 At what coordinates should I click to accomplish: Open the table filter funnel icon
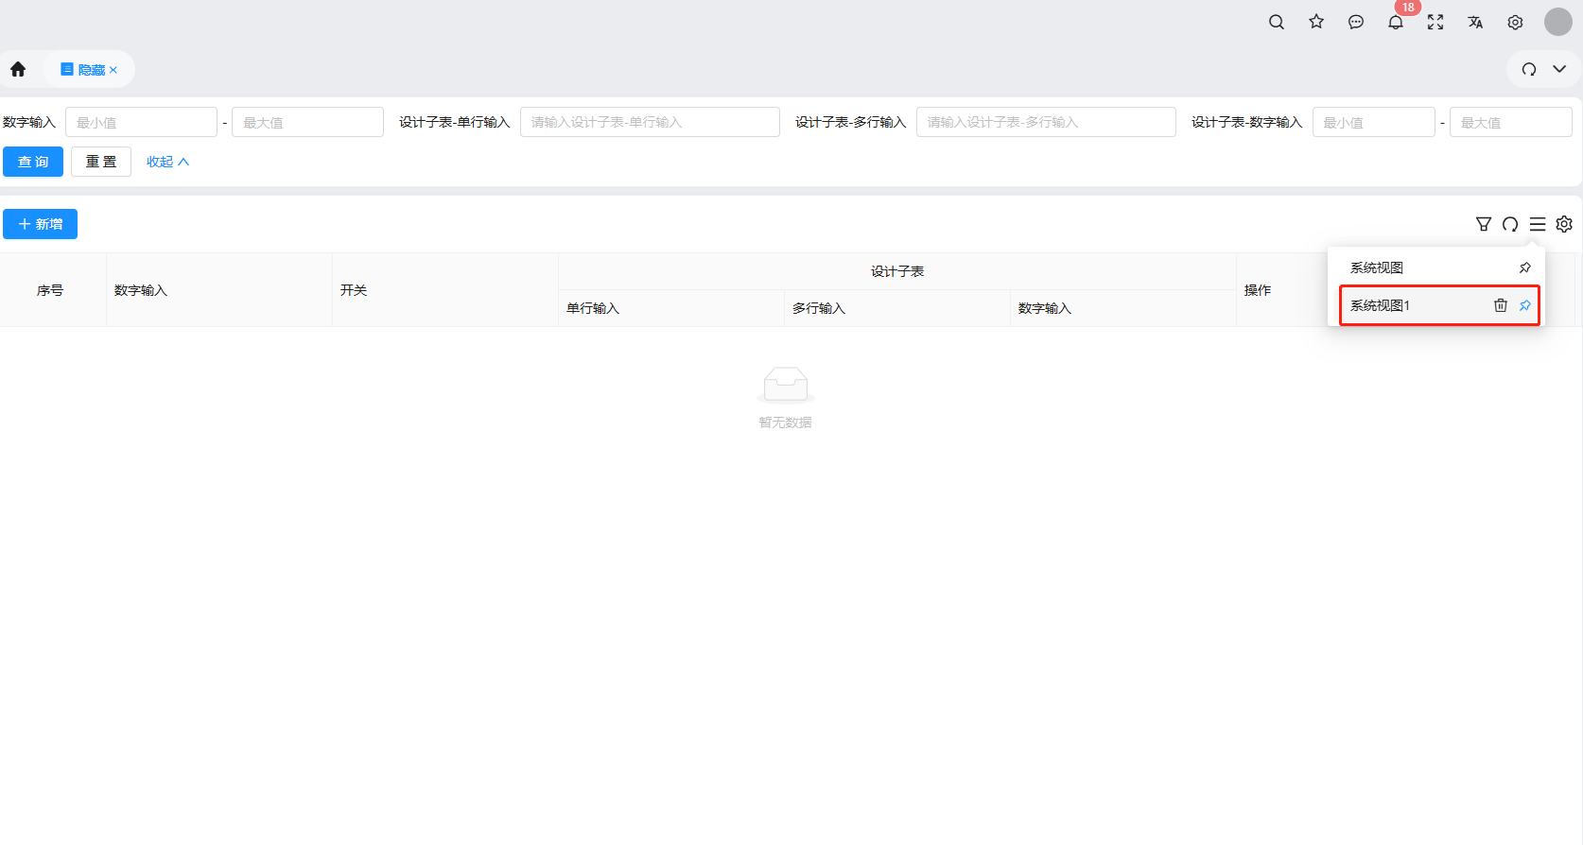[1484, 224]
